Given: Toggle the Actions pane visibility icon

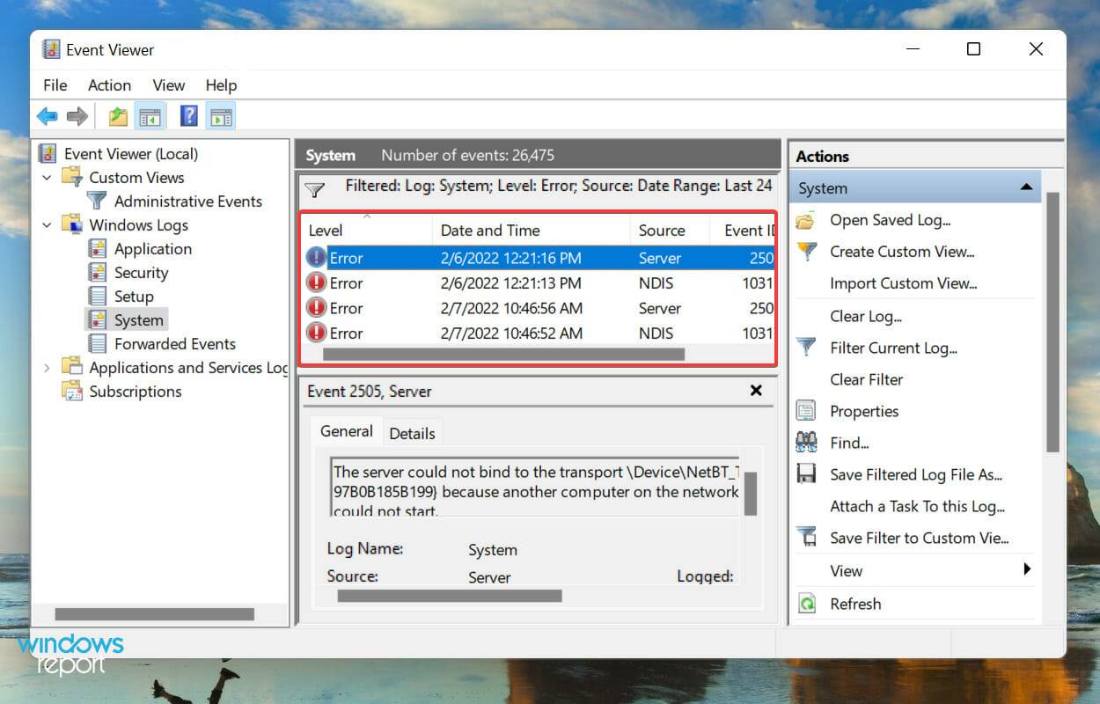Looking at the screenshot, I should (x=220, y=115).
